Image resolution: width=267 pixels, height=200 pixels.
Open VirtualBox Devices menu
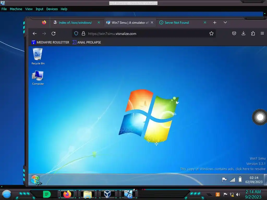tap(52, 9)
